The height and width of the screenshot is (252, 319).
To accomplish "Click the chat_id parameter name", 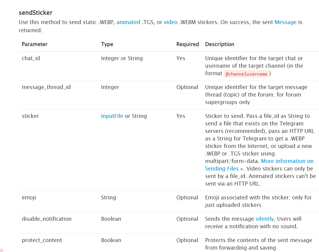I will [31, 58].
